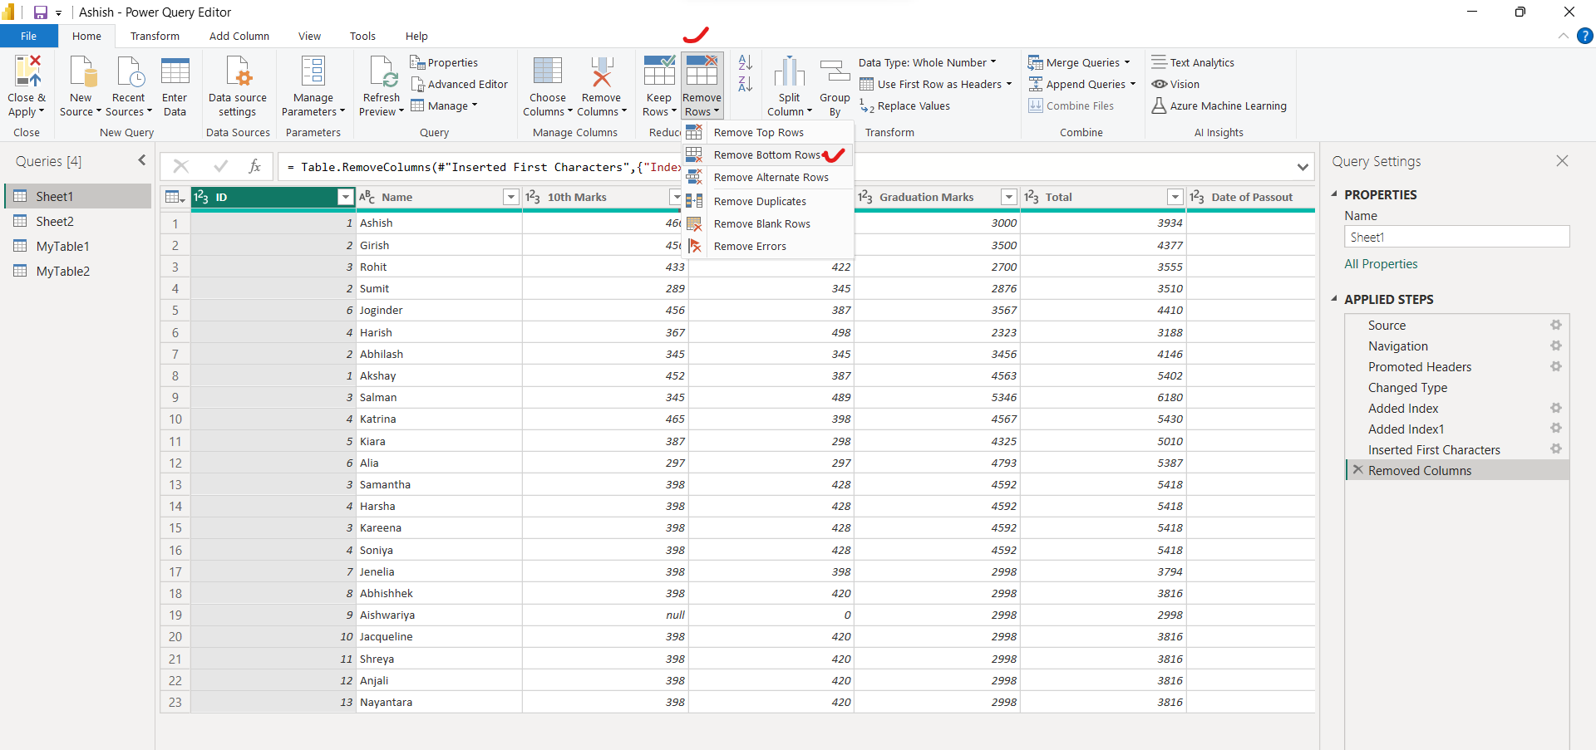Click the All Properties link
This screenshot has height=750, width=1596.
1381,264
